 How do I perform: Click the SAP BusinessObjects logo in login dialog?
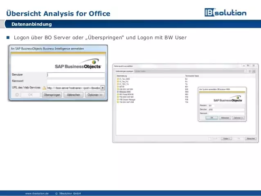(x=78, y=65)
